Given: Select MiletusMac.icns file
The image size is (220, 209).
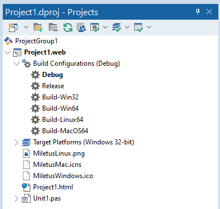Looking at the screenshot, I should tap(57, 165).
